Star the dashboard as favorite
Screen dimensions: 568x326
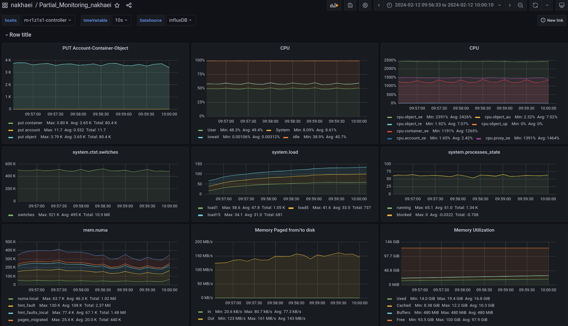pos(117,5)
